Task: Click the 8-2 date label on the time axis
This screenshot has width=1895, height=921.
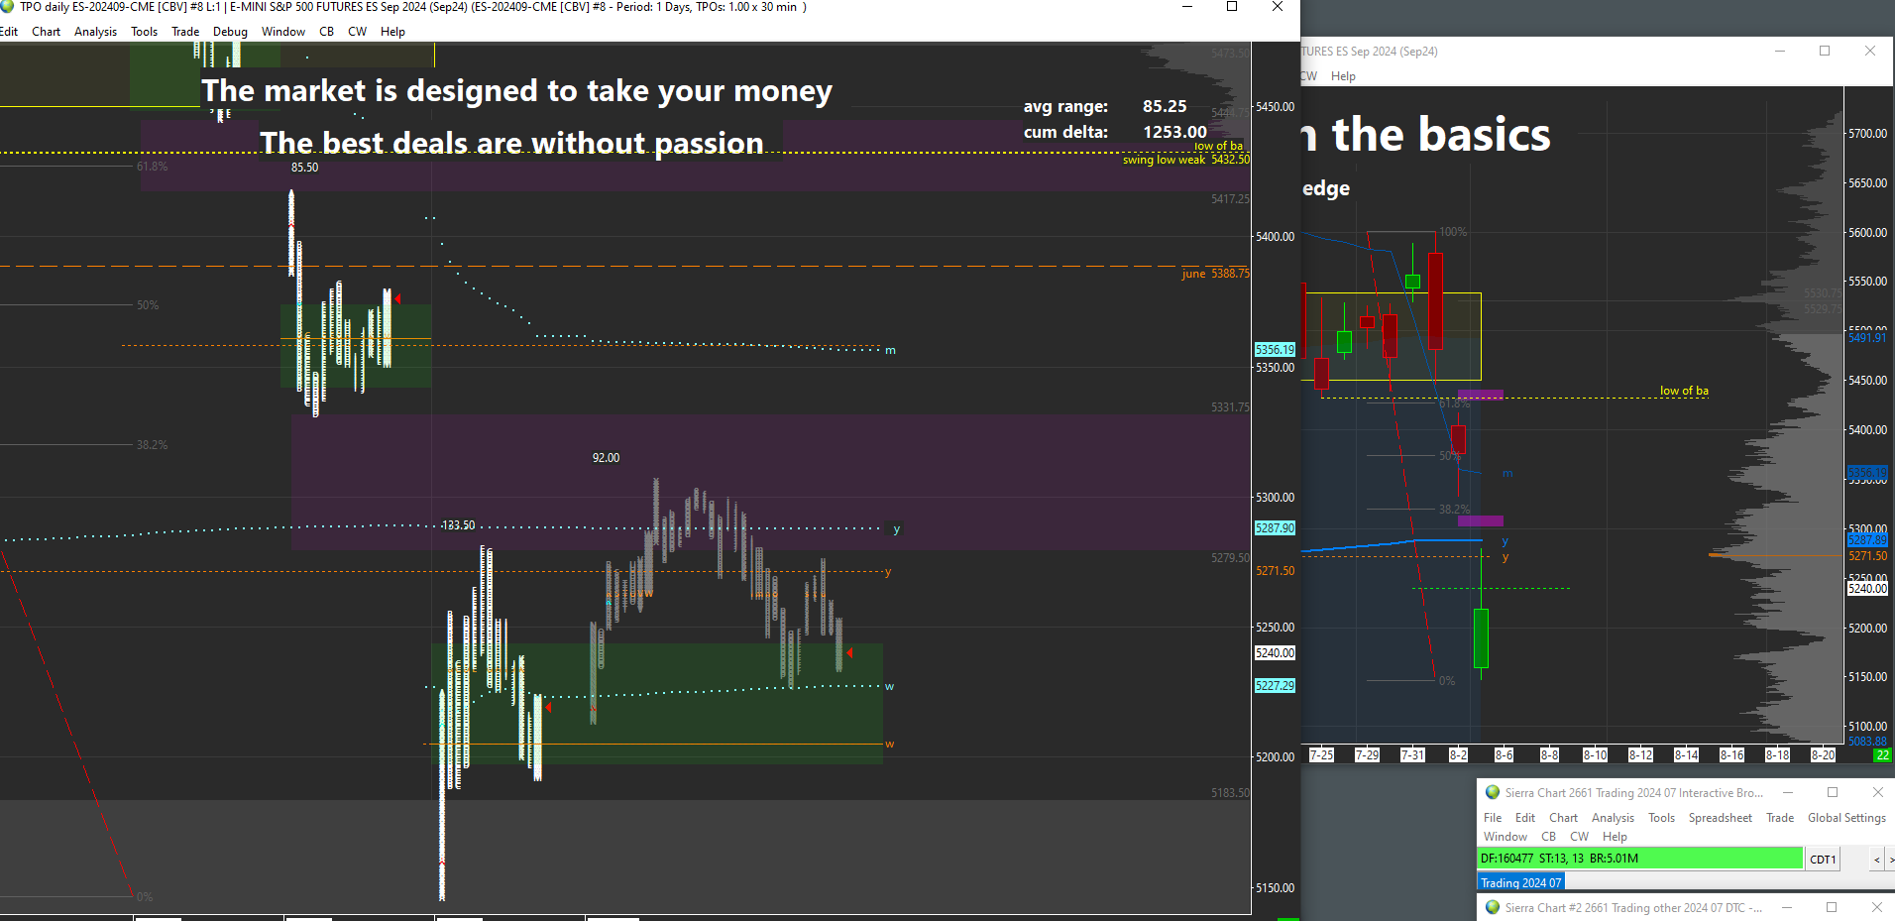Action: point(1458,755)
